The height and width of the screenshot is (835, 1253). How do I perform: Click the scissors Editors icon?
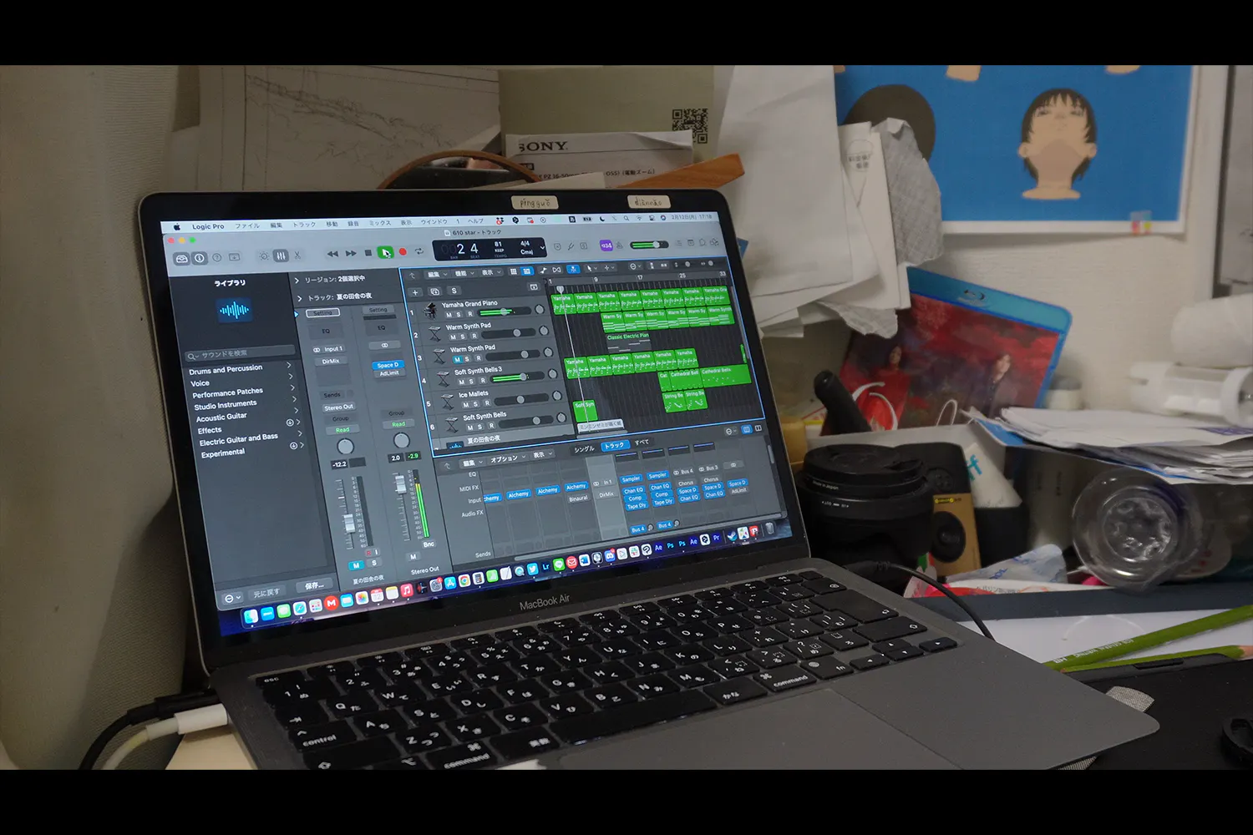[x=297, y=256]
